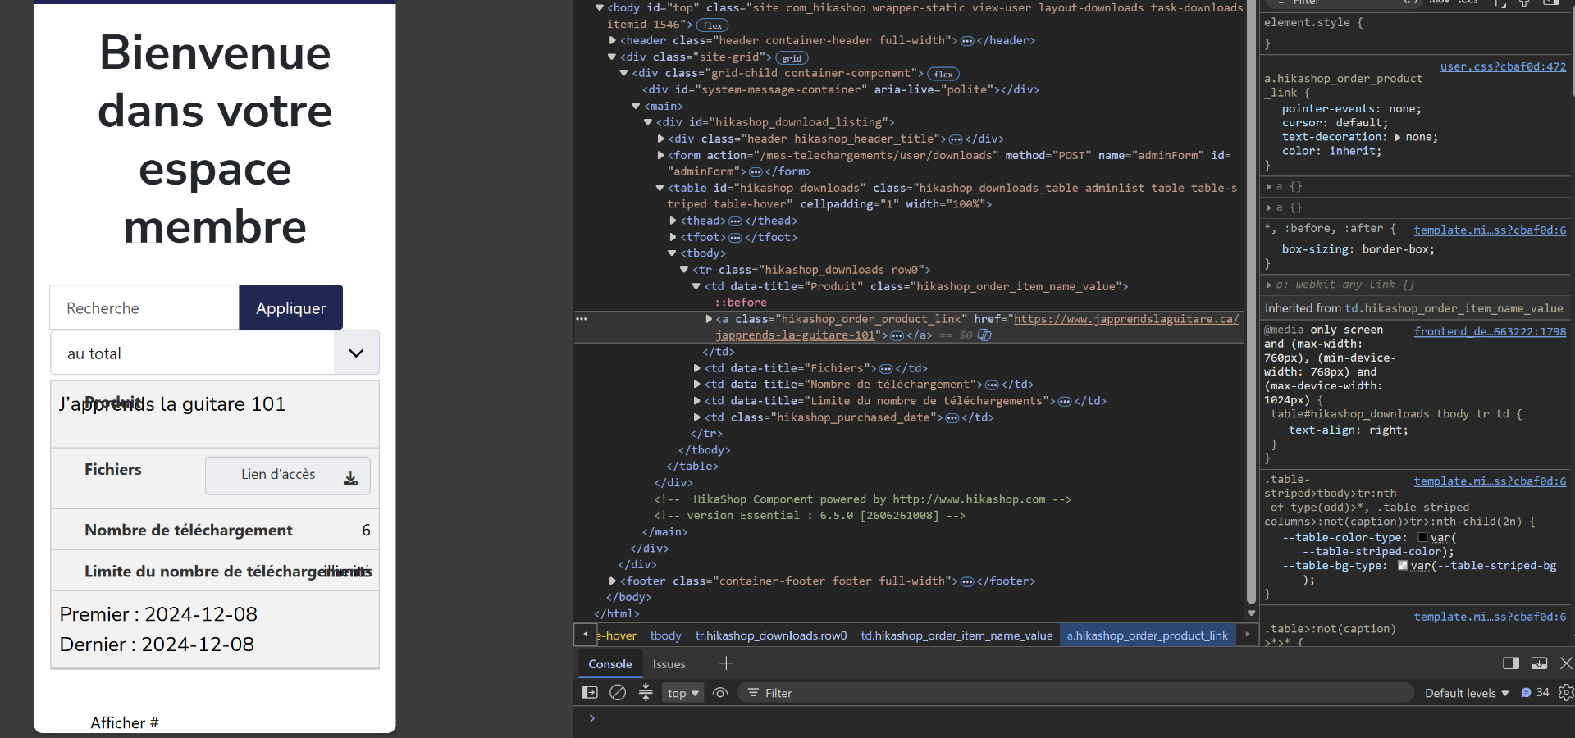Click the Elements panel vertical scrollbar
The image size is (1575, 738).
coord(1252,303)
